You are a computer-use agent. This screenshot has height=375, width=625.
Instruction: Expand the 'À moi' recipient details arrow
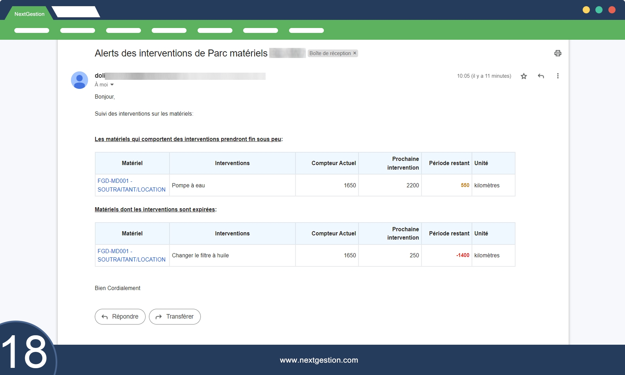pyautogui.click(x=112, y=85)
